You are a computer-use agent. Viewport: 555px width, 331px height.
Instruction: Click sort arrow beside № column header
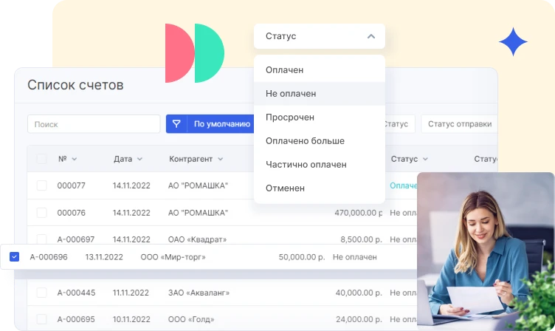[x=75, y=159]
